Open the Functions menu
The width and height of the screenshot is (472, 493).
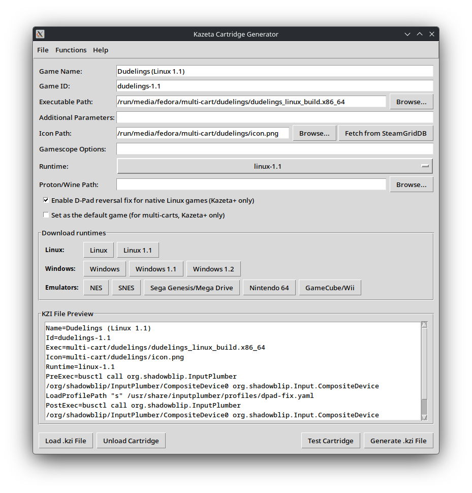pos(71,50)
